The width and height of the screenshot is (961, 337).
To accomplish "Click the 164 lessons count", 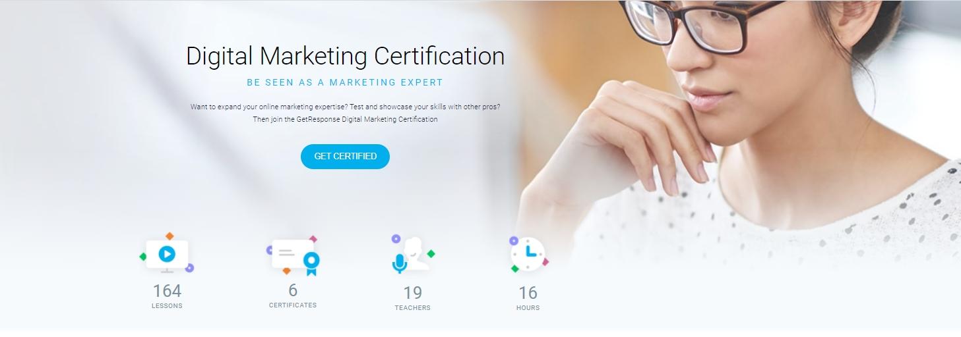I will [167, 291].
